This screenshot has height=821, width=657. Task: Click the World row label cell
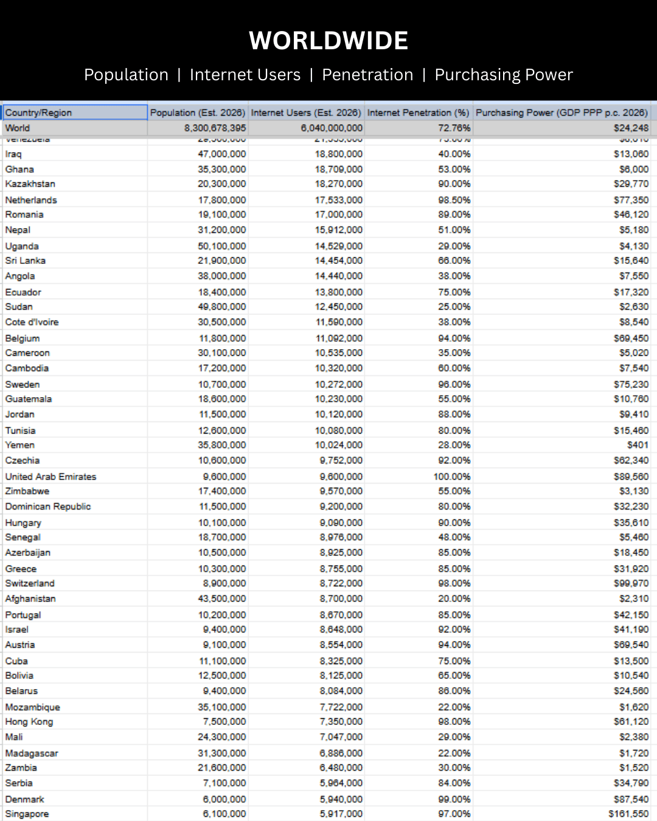74,128
